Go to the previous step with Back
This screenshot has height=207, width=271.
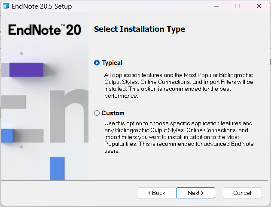click(x=156, y=193)
